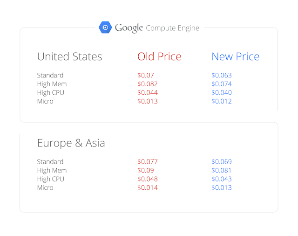This screenshot has width=298, height=236.
Task: Click United States Micro row label
Action: (45, 101)
